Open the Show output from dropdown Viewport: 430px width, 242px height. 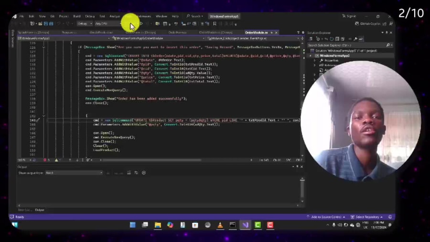pyautogui.click(x=74, y=173)
